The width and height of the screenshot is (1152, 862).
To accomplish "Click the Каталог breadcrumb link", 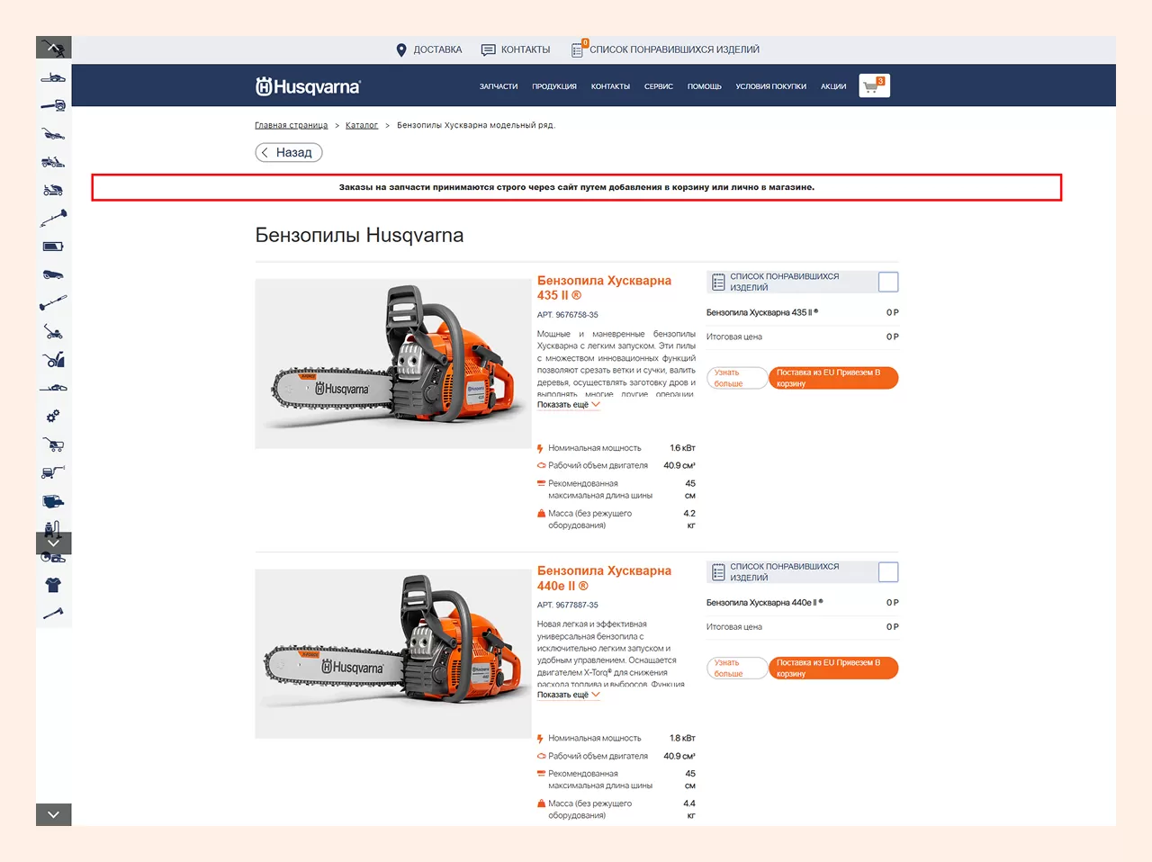I will [361, 125].
